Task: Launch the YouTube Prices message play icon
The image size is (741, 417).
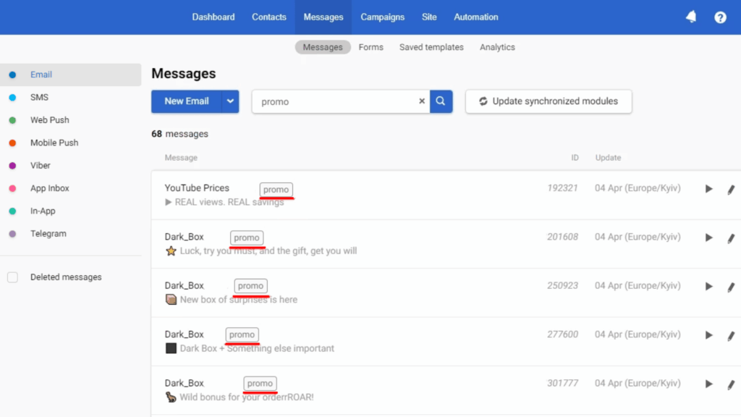Action: coord(709,189)
